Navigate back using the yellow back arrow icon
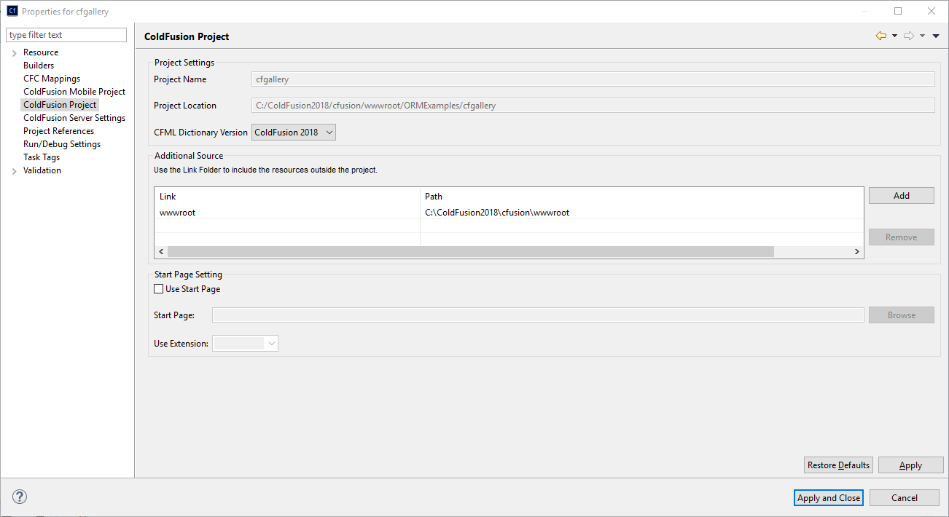Viewport: 949px width, 517px height. click(x=880, y=35)
